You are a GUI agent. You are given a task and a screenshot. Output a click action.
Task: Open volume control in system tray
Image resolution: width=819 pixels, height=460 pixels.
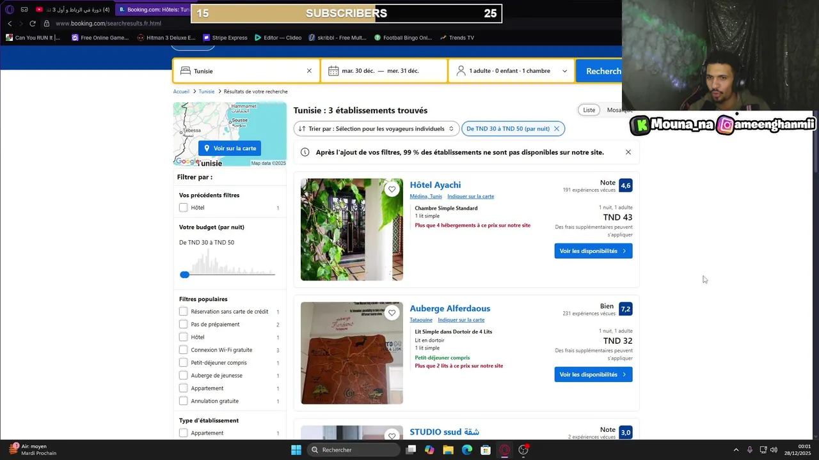[774, 450]
